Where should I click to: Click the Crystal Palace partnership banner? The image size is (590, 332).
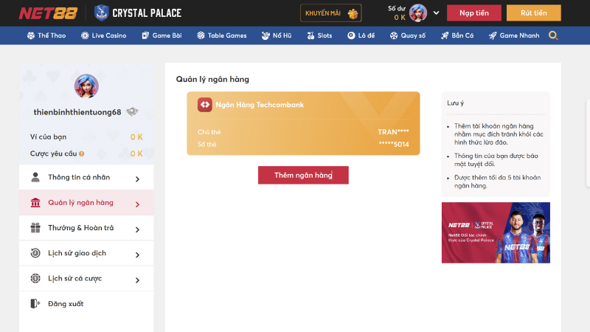point(496,232)
